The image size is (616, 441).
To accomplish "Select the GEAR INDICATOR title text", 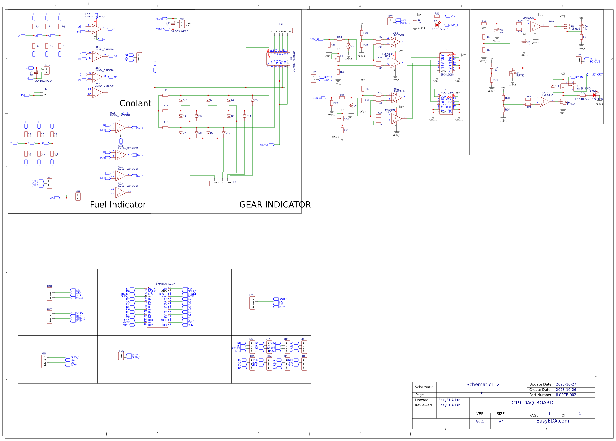I will pos(275,205).
